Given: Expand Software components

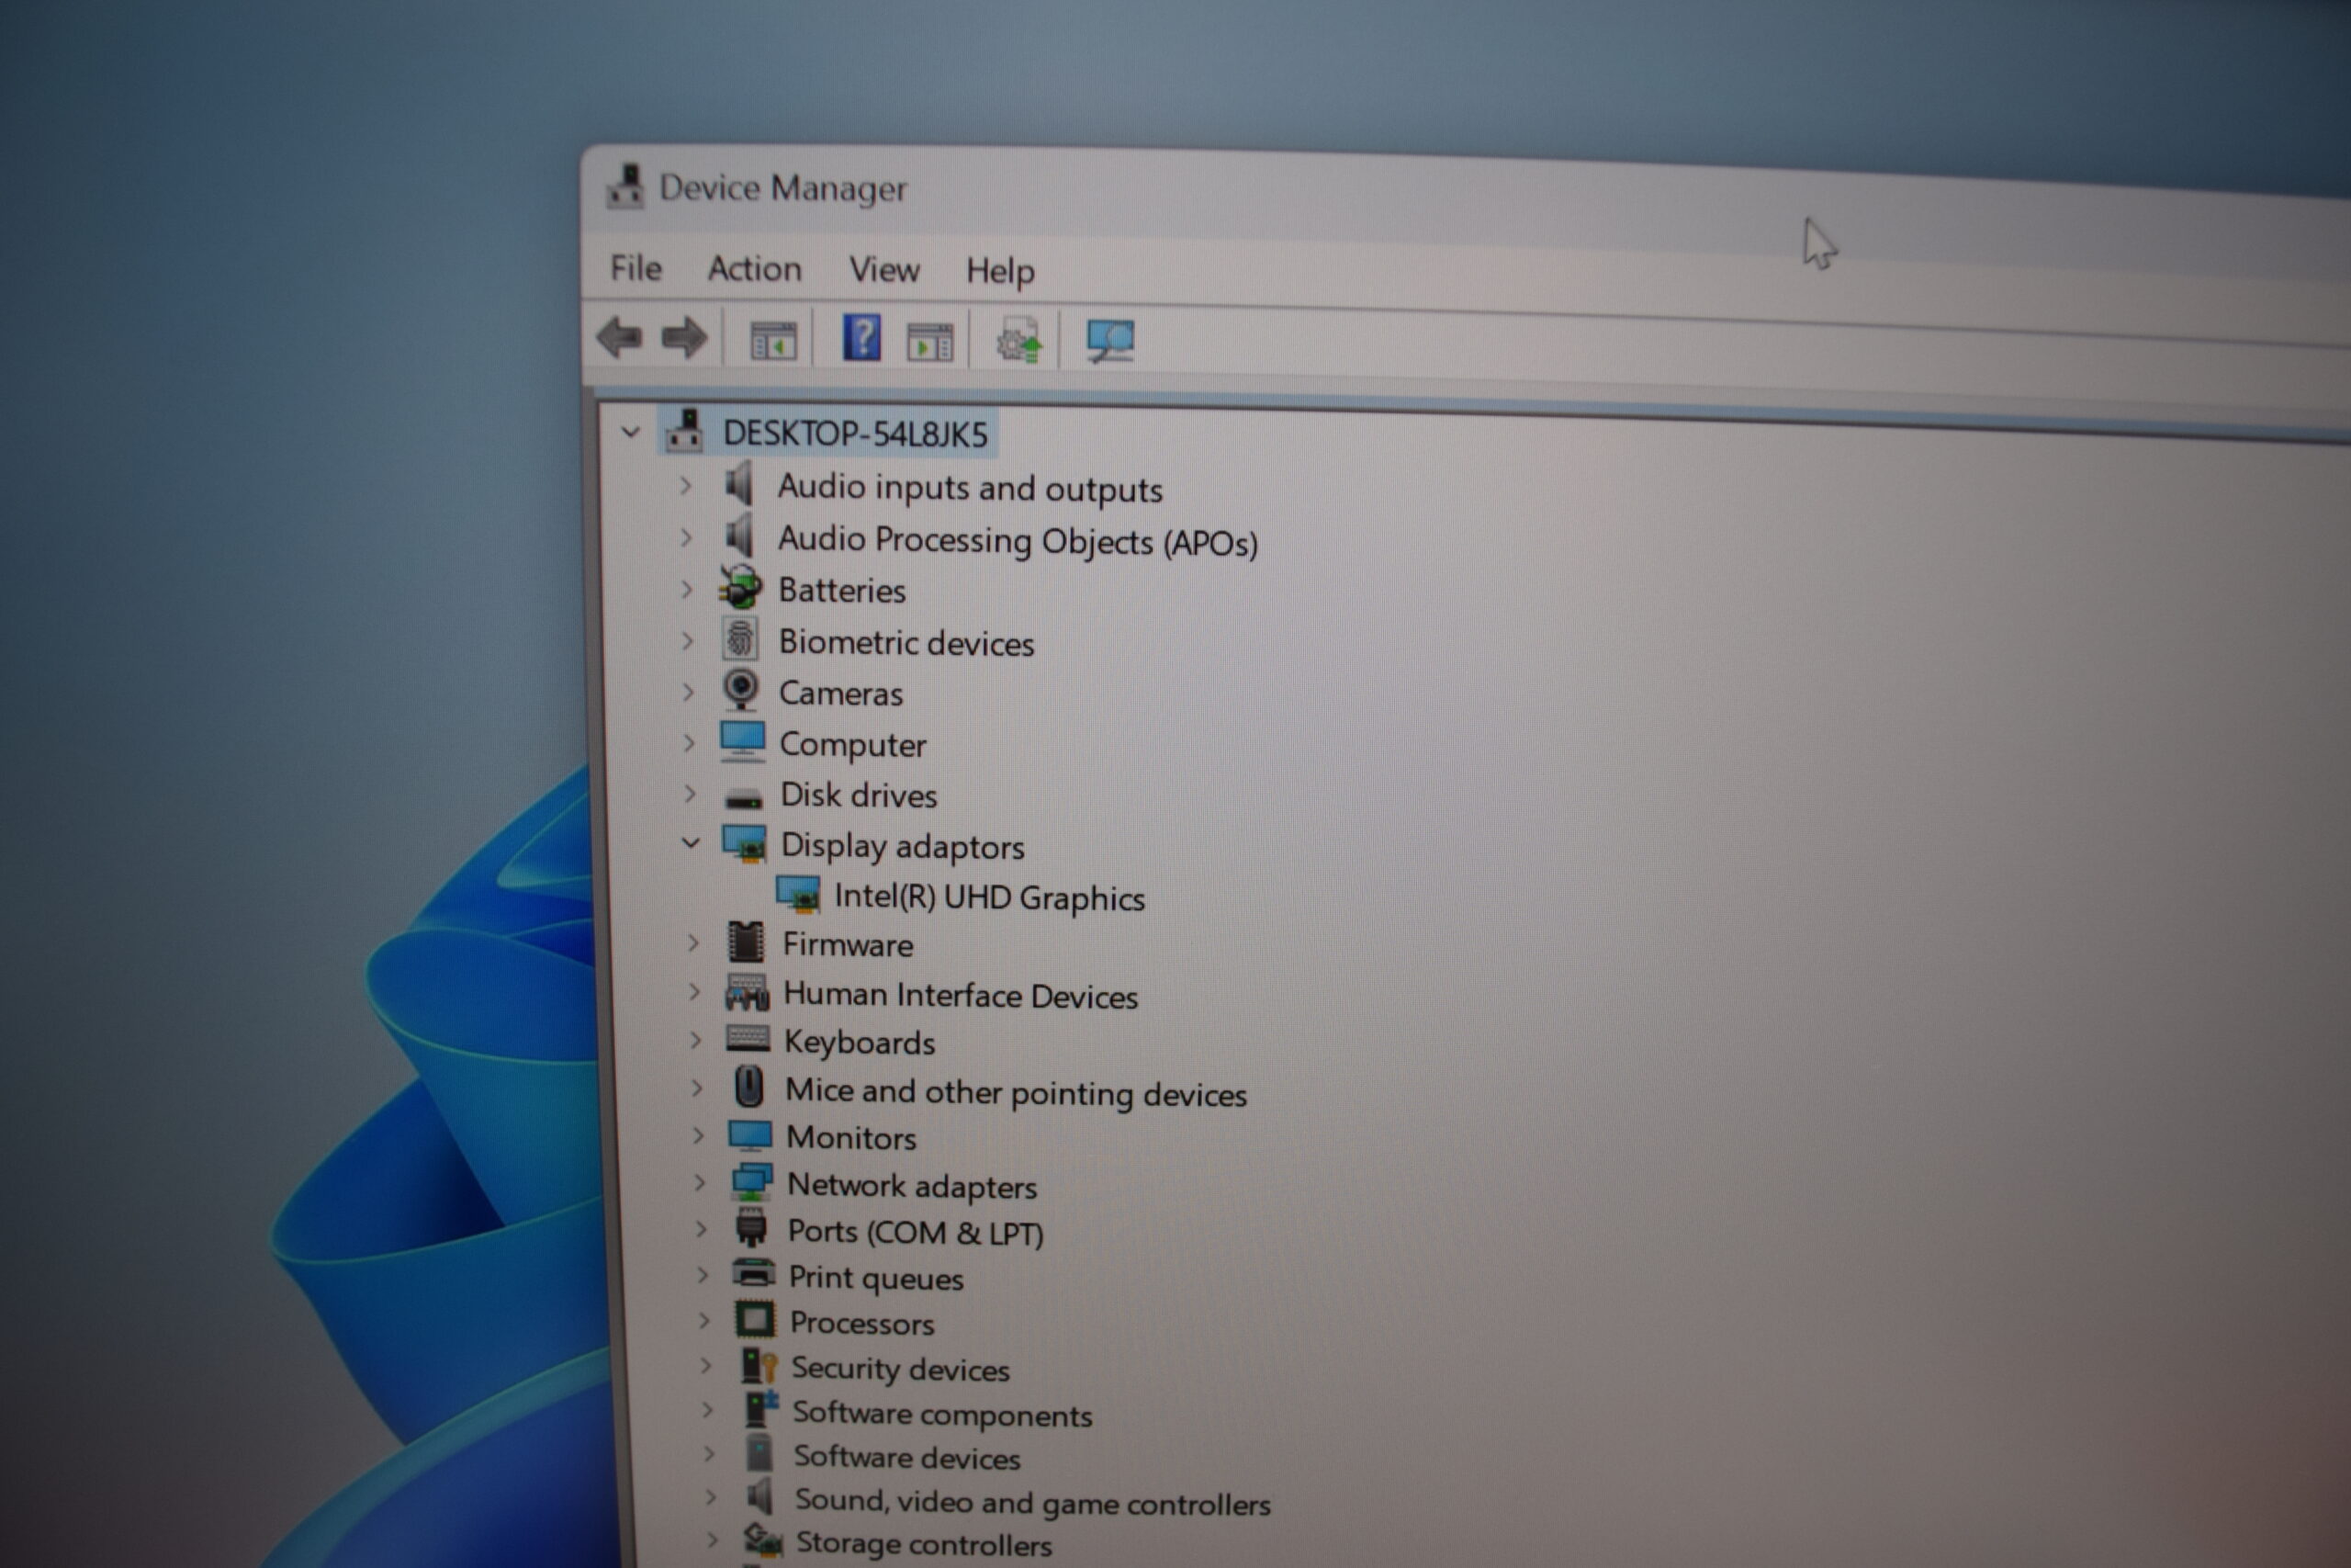Looking at the screenshot, I should point(707,1411).
